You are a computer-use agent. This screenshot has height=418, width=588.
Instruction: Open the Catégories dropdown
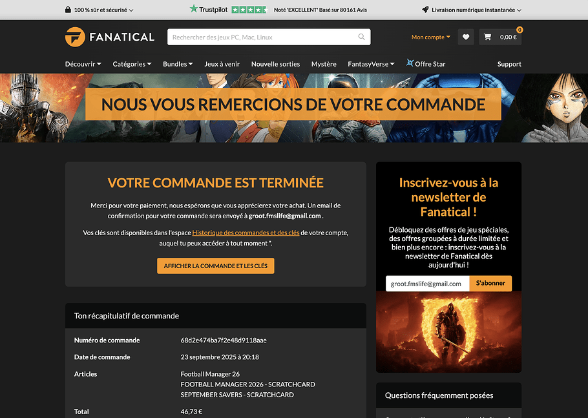click(132, 64)
